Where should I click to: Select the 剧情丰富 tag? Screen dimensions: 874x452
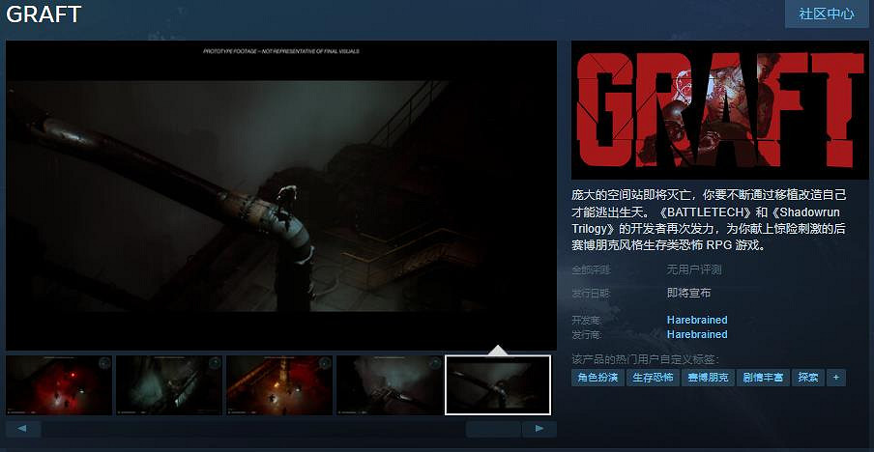pyautogui.click(x=763, y=378)
